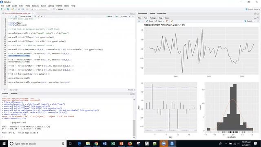Open the Addins dropdown
The image size is (261, 147).
pos(61,9)
